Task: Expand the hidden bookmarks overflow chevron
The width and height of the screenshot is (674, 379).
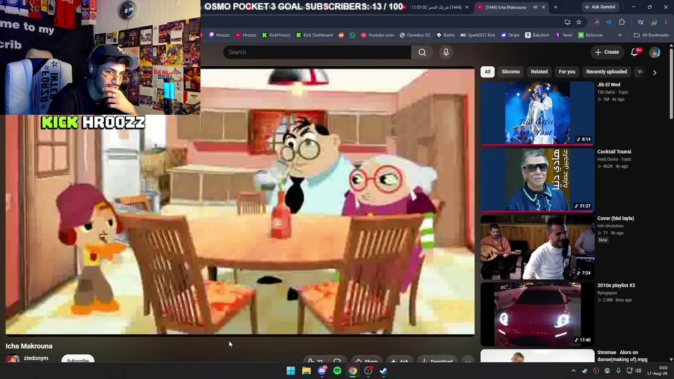Action: (x=620, y=35)
